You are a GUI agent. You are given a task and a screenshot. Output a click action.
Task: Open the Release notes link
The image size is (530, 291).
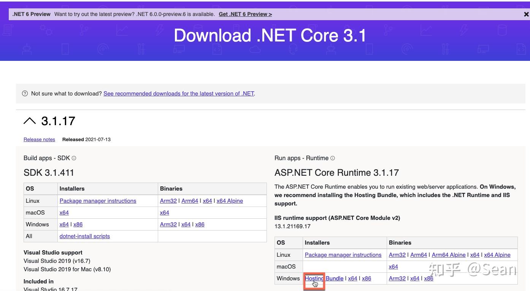39,140
